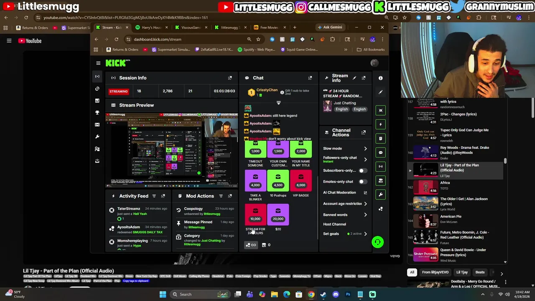Pop out the Session Info panel
The height and width of the screenshot is (301, 535).
point(230,78)
